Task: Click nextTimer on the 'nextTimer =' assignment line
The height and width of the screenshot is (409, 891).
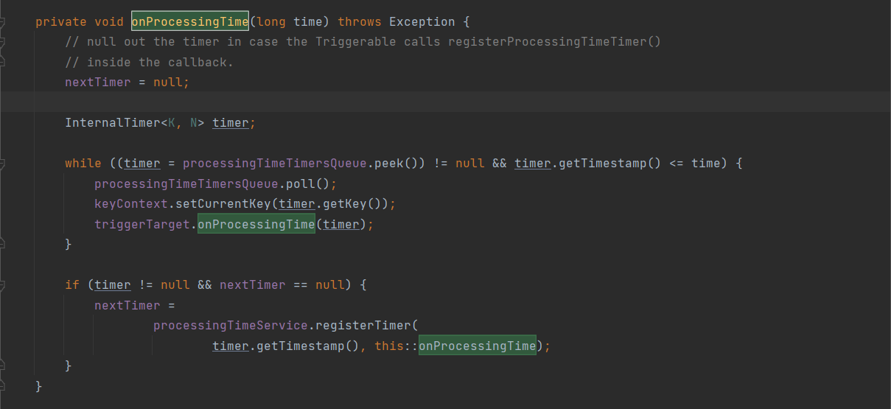Action: (127, 305)
